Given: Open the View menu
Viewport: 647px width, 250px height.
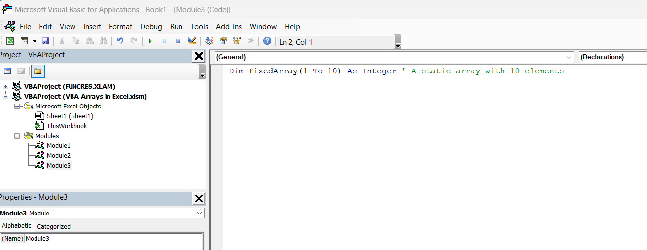Looking at the screenshot, I should click(68, 27).
